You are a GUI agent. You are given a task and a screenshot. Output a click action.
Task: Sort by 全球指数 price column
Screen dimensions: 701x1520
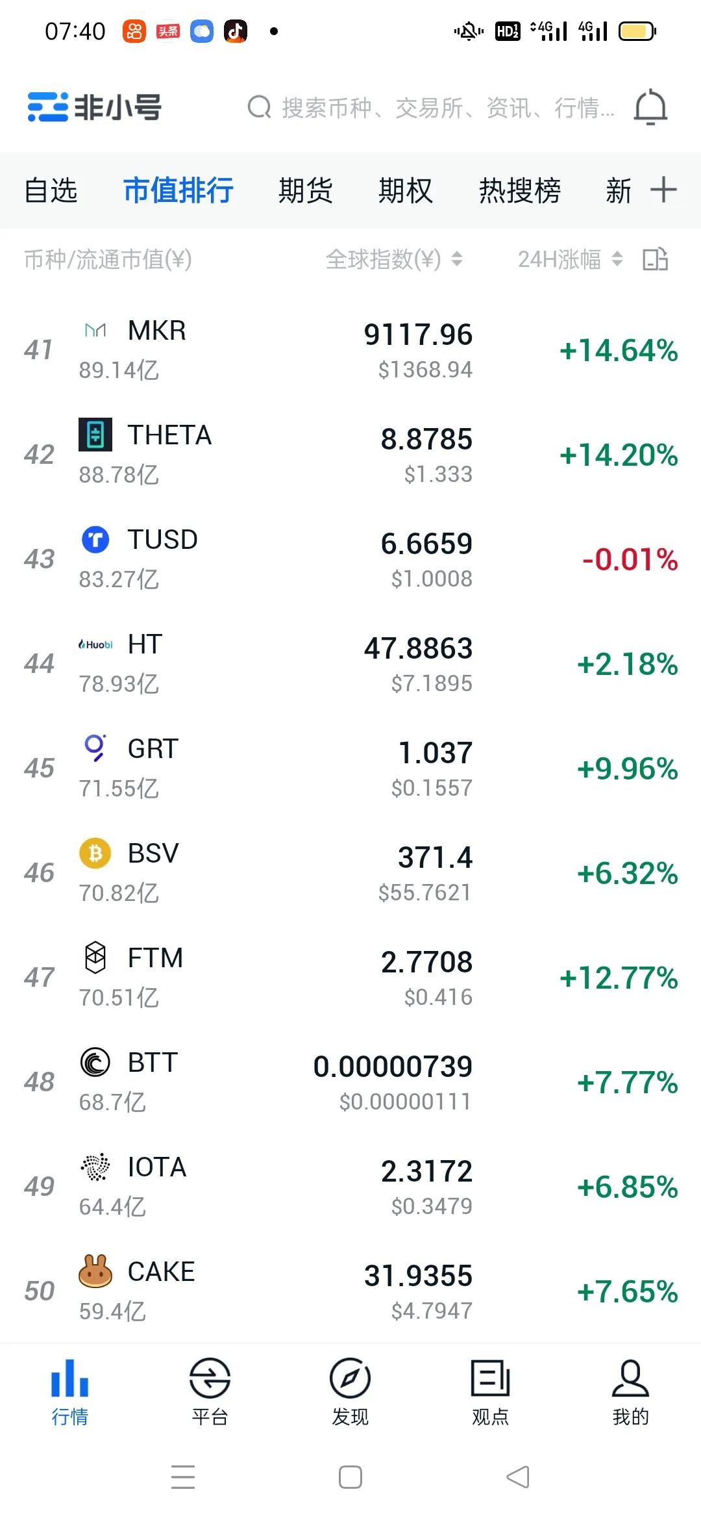[x=393, y=259]
